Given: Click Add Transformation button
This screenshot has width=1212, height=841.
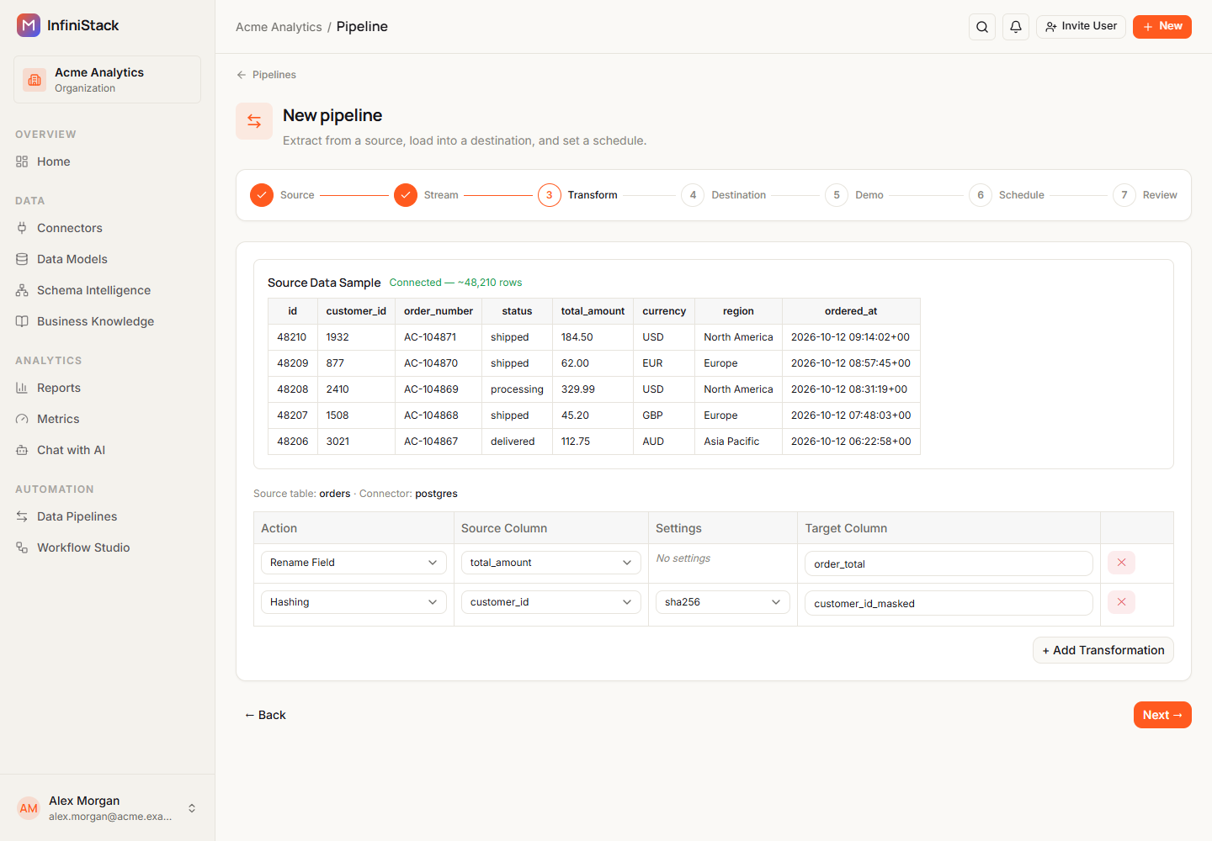Looking at the screenshot, I should 1103,650.
